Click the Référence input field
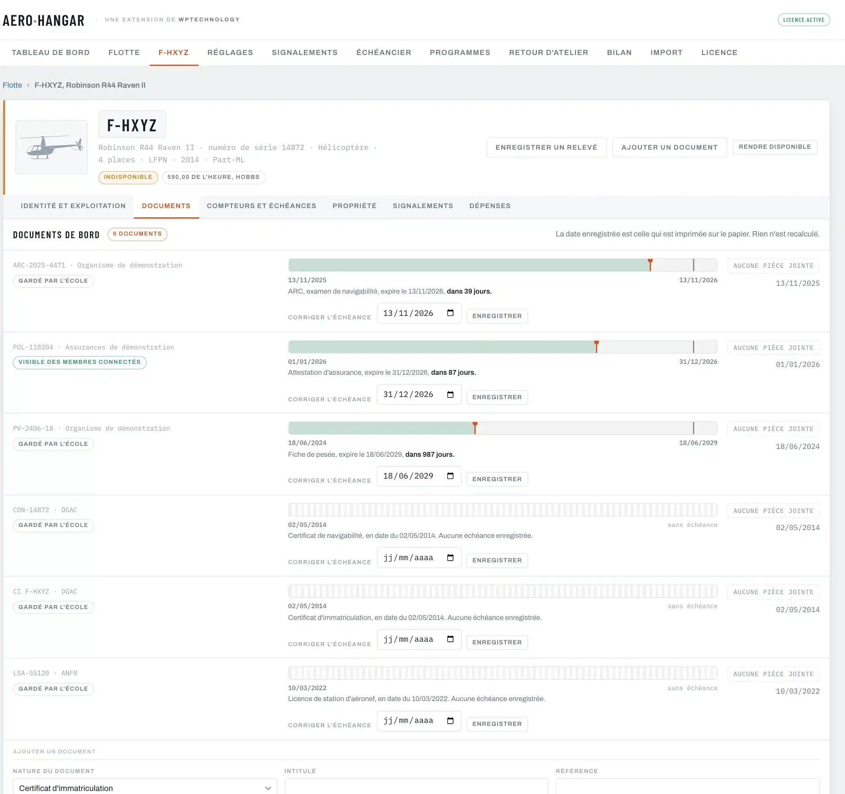This screenshot has width=845, height=794. (x=688, y=787)
